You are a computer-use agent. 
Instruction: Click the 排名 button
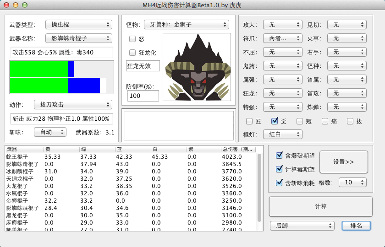[356, 226]
